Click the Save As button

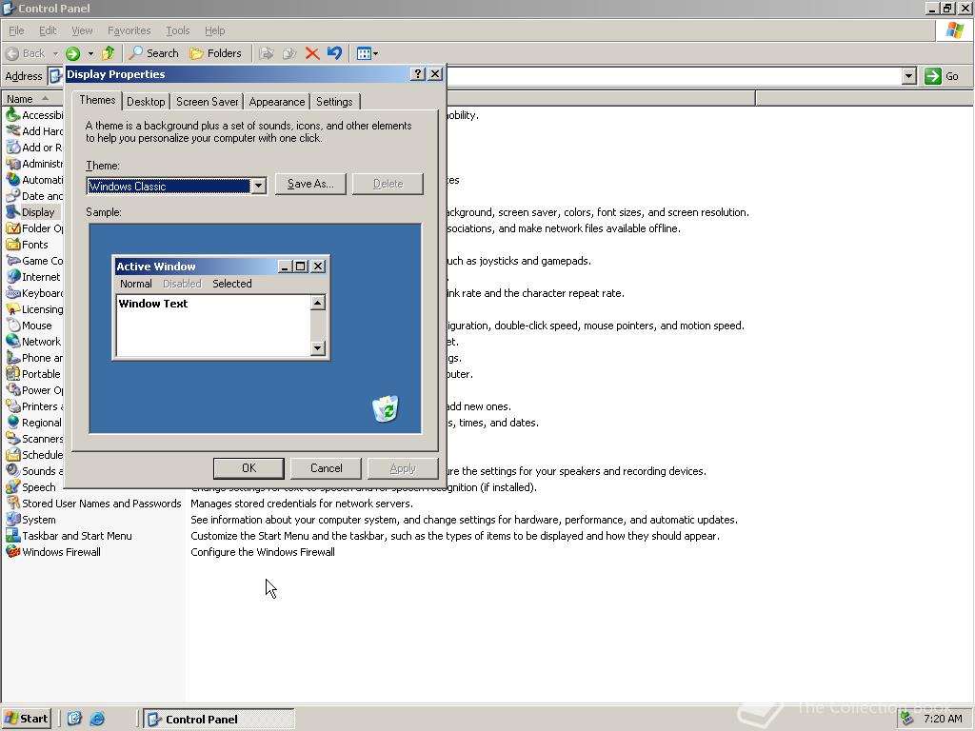(310, 184)
